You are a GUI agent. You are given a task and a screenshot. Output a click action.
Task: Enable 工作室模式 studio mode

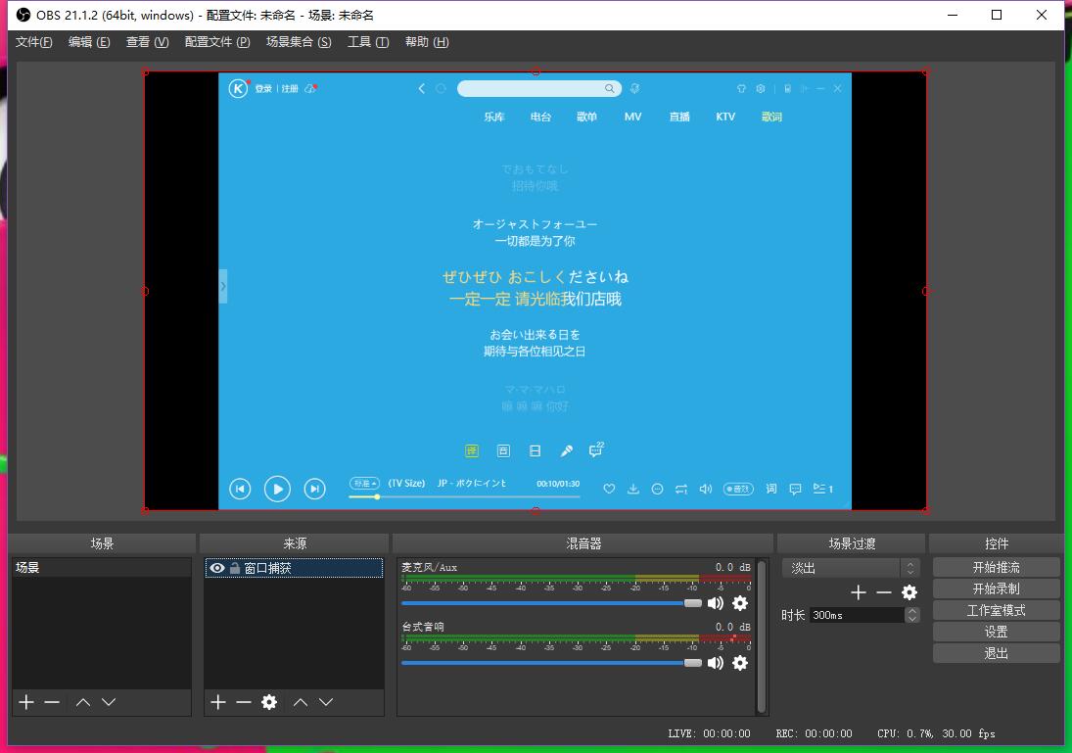tap(996, 609)
